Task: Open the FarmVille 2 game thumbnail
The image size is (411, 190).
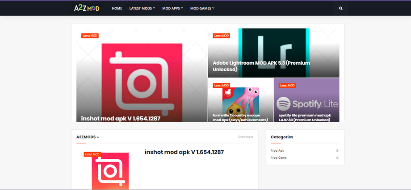Action: click(x=241, y=101)
